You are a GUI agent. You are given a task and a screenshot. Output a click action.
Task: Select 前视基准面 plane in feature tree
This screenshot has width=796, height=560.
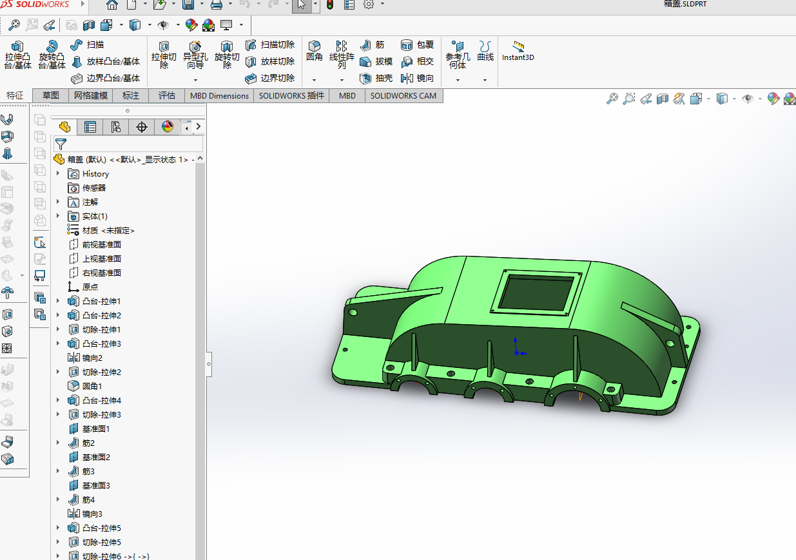[101, 245]
